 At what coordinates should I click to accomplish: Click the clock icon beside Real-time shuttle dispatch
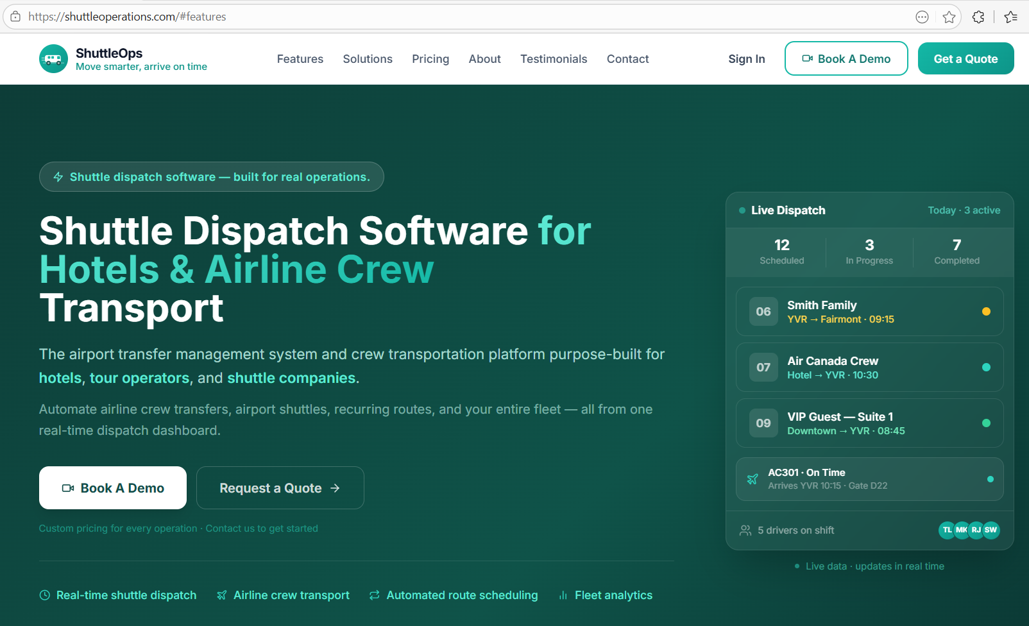tap(45, 595)
